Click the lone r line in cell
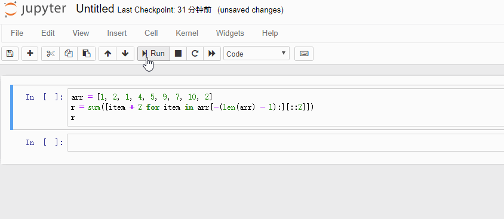 click(x=73, y=118)
